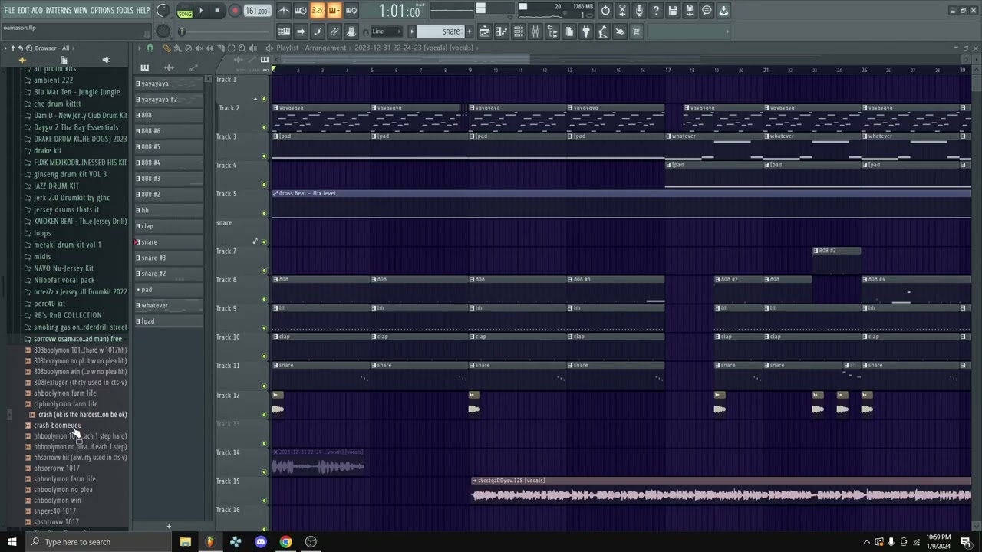Screen dimensions: 982x552
Task: Adjust the master pitch knob
Action: (x=163, y=31)
